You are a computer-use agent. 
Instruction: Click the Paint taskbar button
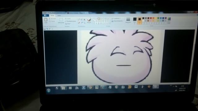click(x=156, y=87)
